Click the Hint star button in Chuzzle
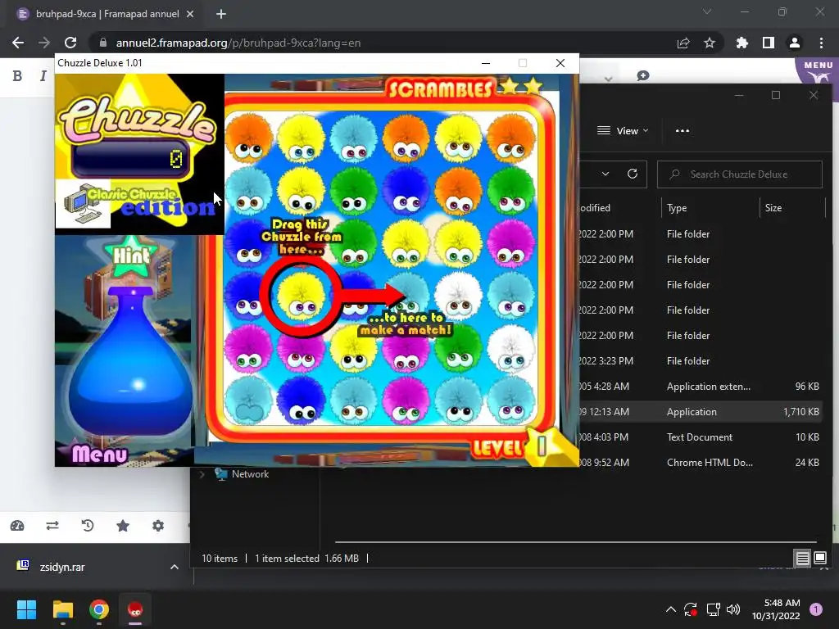 (132, 256)
